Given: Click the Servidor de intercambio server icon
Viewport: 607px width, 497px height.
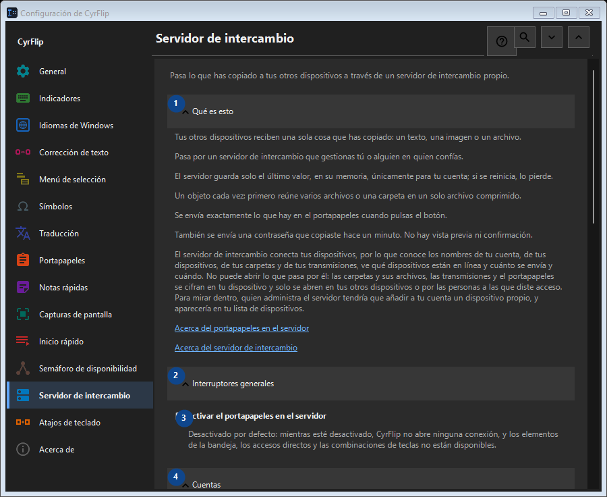Looking at the screenshot, I should click(x=23, y=396).
